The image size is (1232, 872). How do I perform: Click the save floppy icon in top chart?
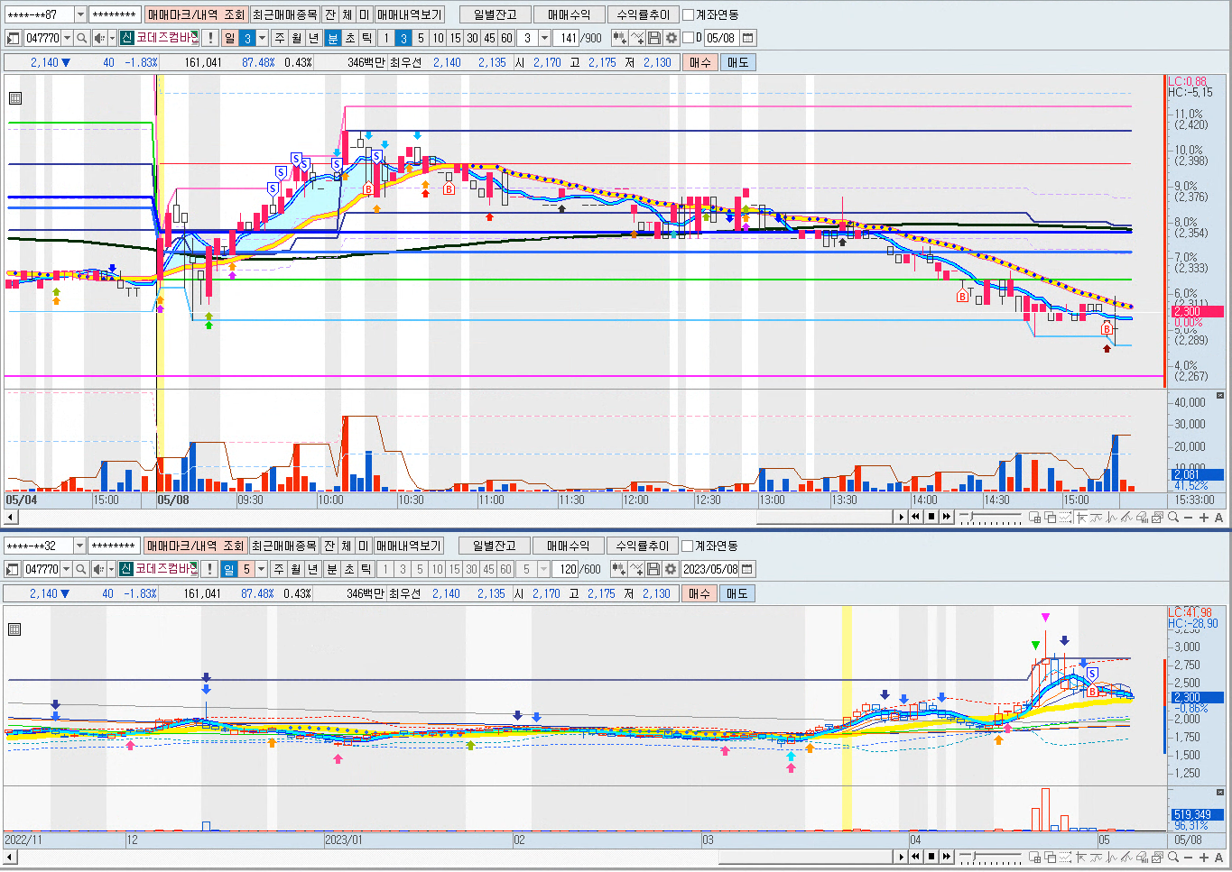point(655,38)
